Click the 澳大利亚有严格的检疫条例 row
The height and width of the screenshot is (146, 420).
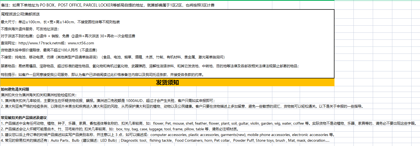(182, 106)
